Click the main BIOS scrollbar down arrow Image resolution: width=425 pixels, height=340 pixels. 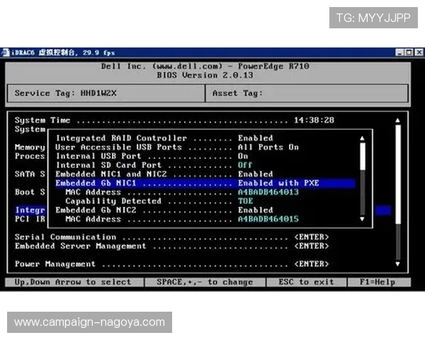(x=397, y=263)
